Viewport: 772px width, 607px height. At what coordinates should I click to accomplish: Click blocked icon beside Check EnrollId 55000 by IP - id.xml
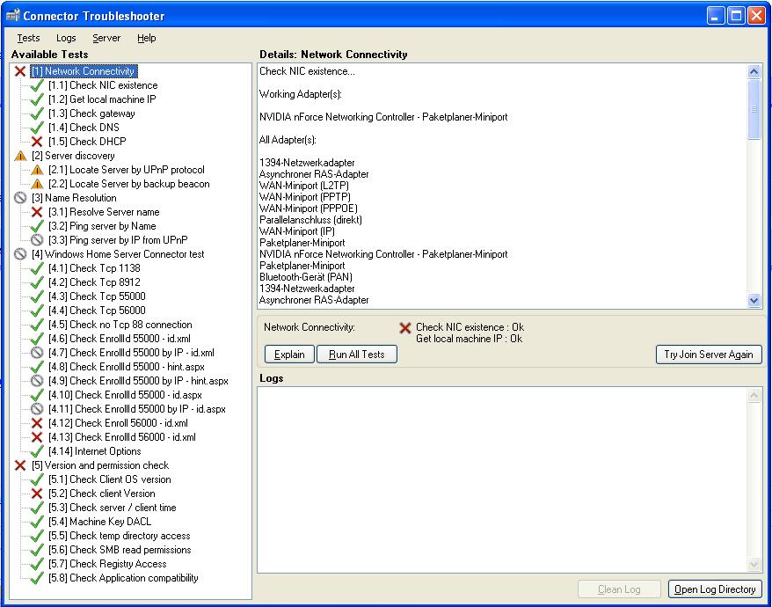(x=37, y=354)
